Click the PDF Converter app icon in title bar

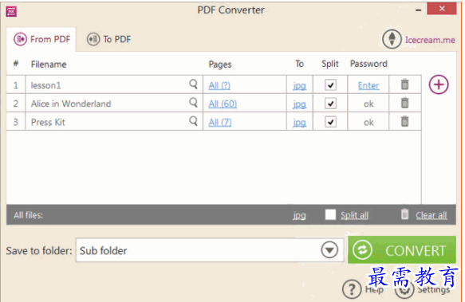(11, 12)
